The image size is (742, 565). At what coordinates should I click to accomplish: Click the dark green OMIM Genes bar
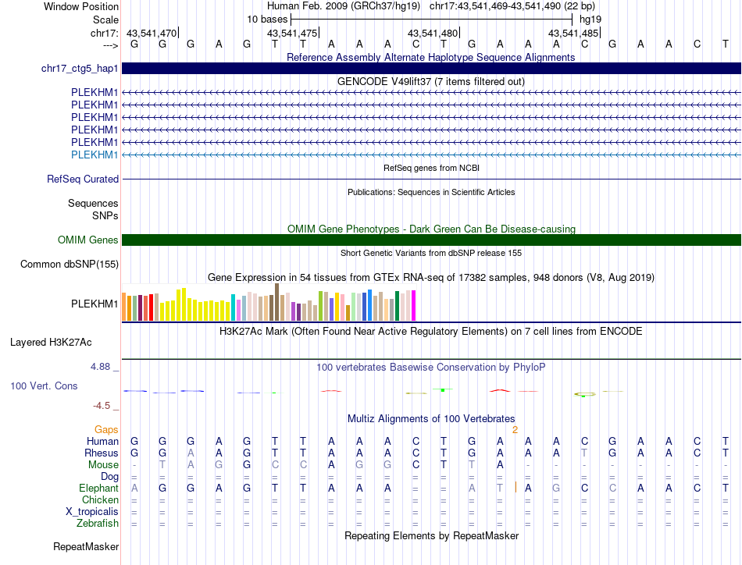tap(431, 240)
